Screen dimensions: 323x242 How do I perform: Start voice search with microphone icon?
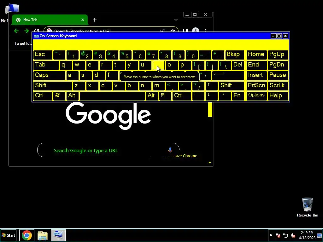170,150
